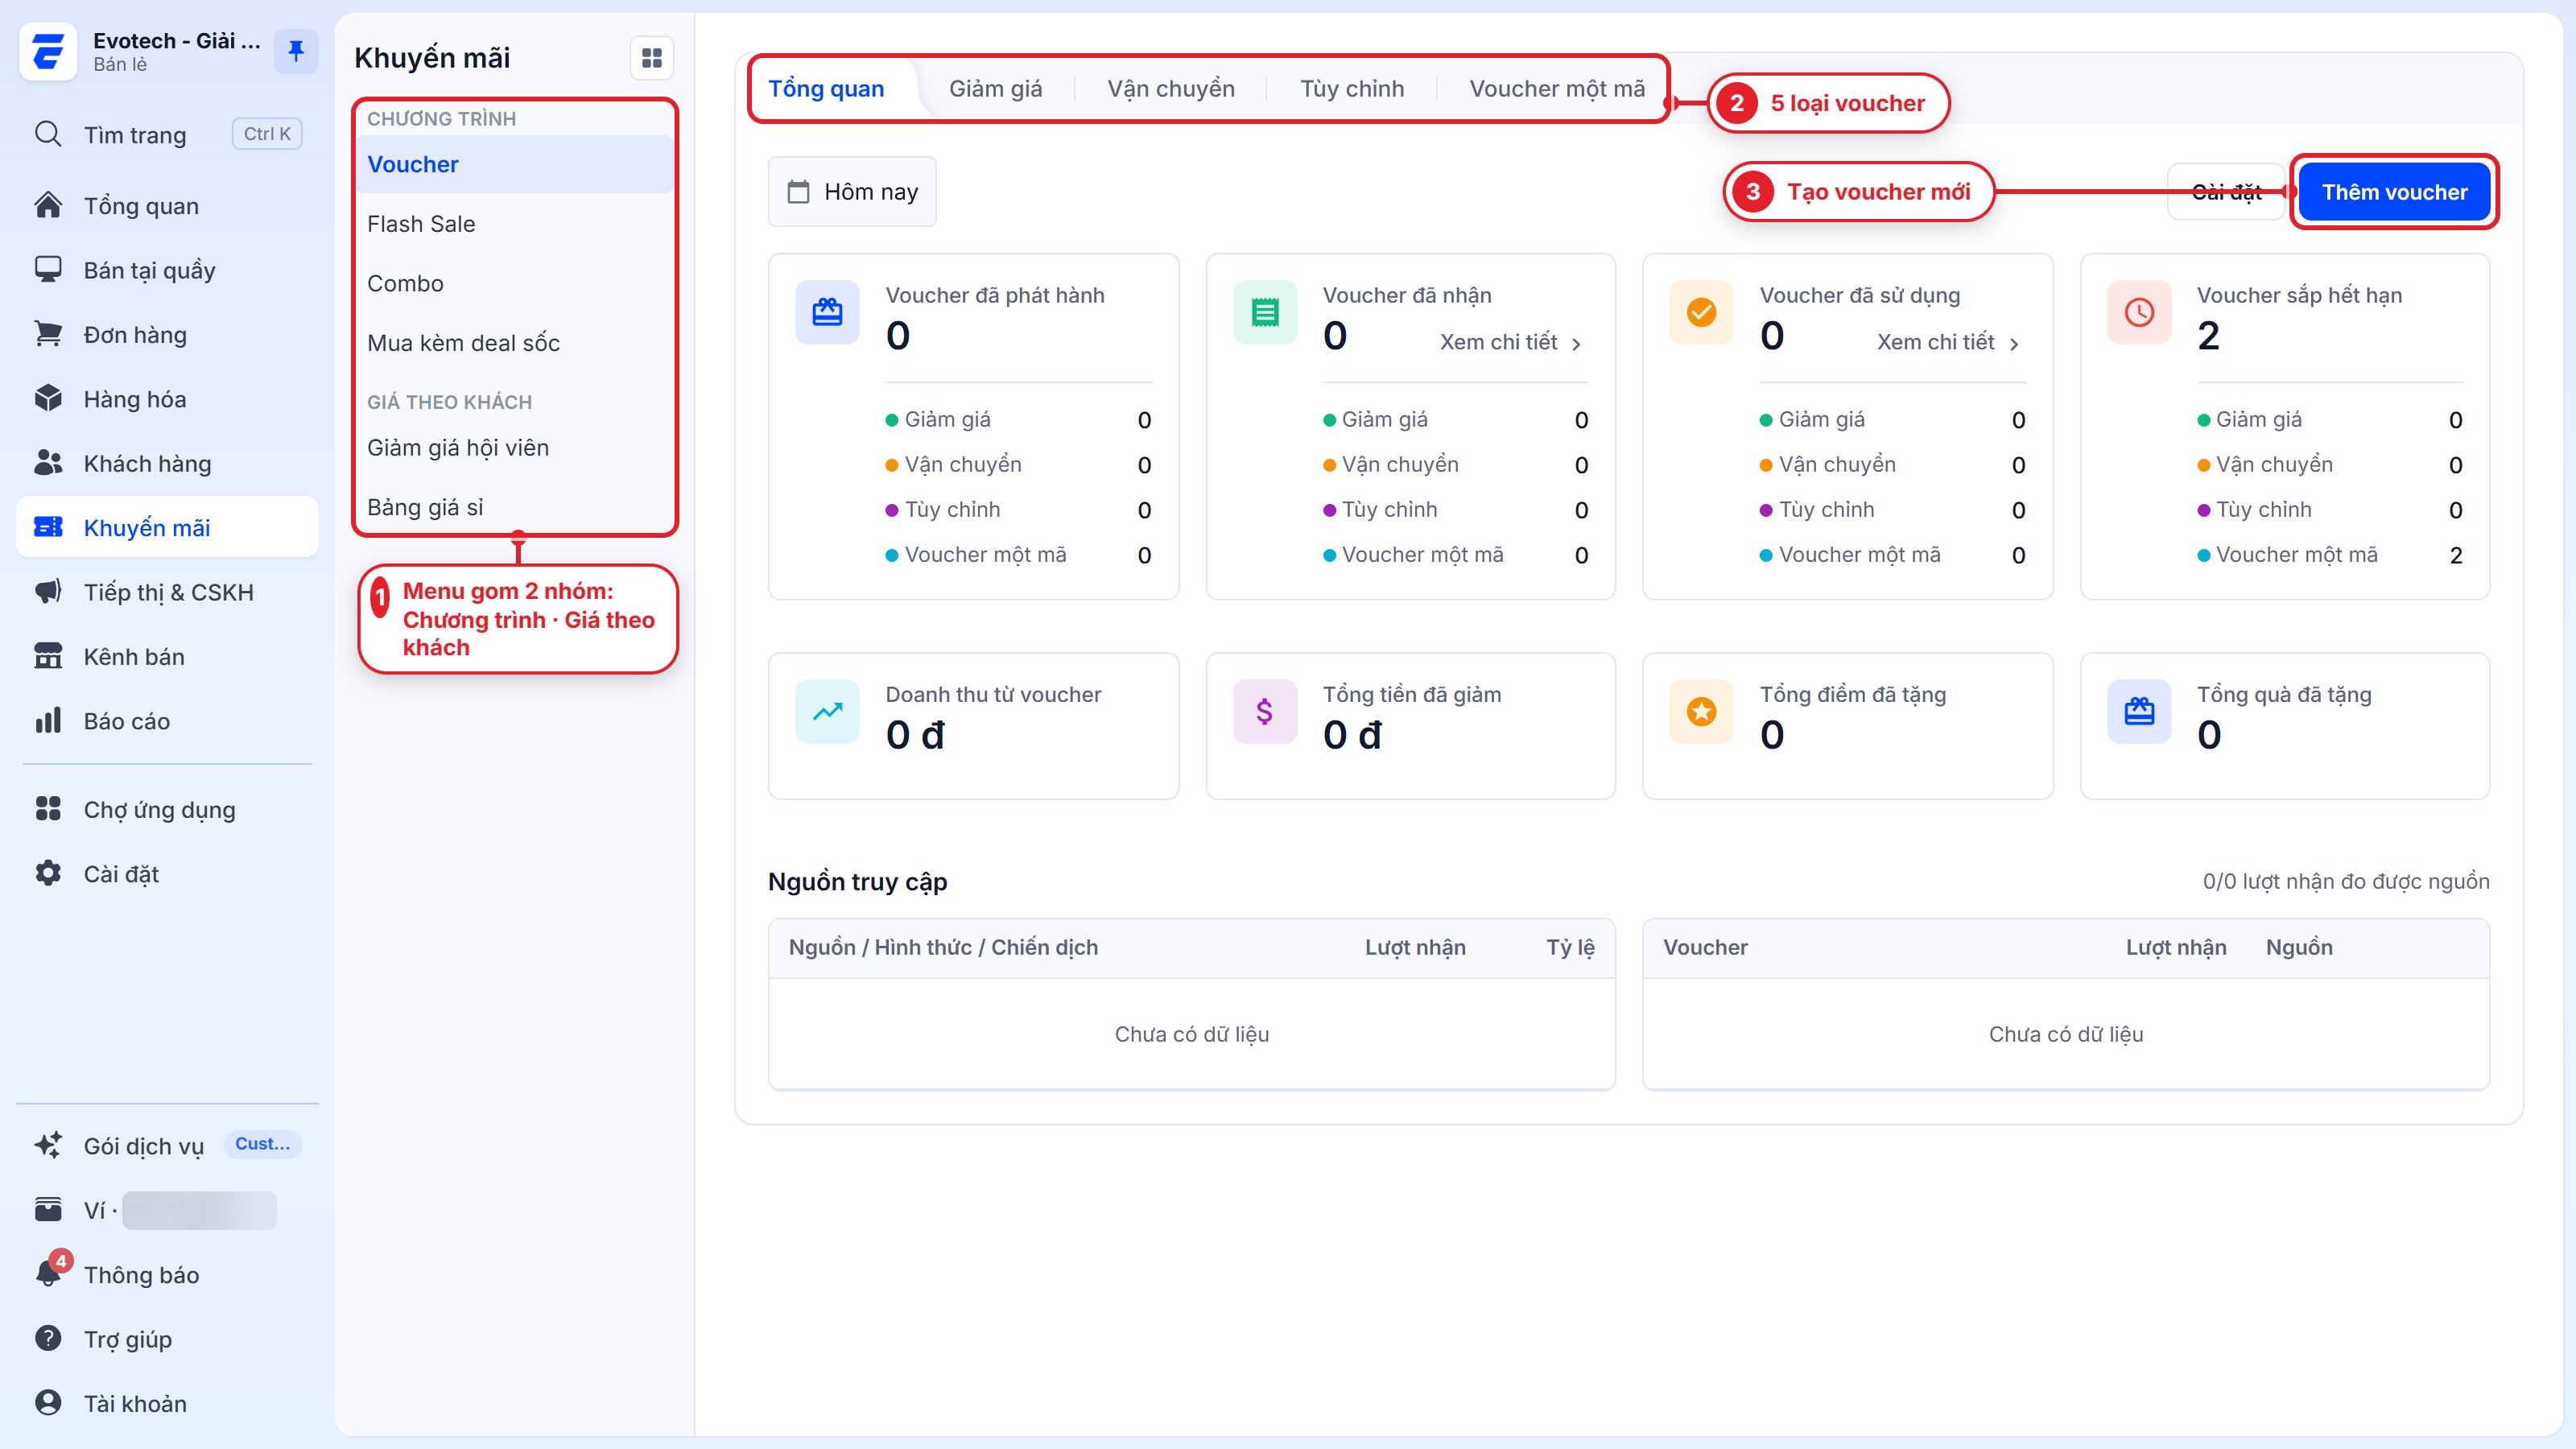The height and width of the screenshot is (1449, 2576).
Task: Open the Hôm nay date filter
Action: pyautogui.click(x=852, y=191)
